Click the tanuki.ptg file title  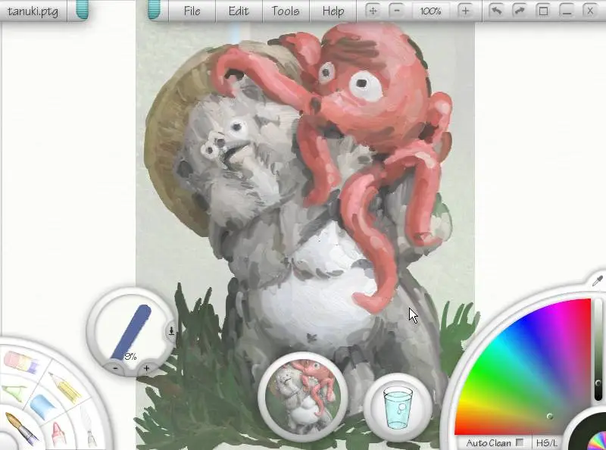click(33, 11)
